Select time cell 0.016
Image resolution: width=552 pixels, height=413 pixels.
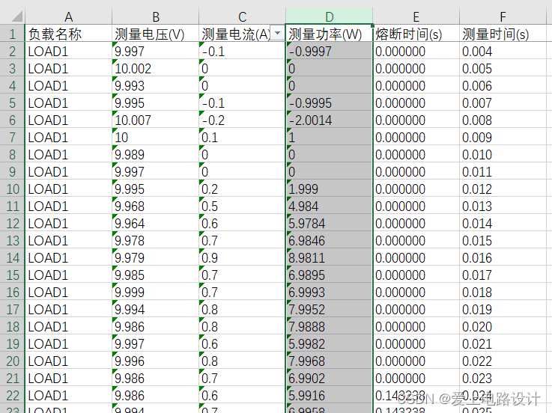503,258
